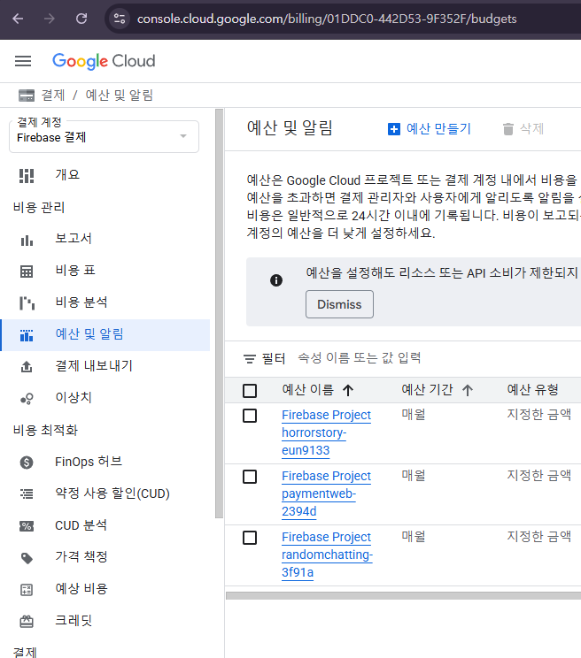Click the Google Cloud logo
581x658 pixels.
pyautogui.click(x=104, y=61)
